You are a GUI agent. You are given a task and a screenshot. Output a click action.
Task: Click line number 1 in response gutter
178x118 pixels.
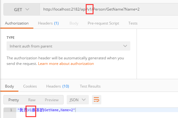pos(11,110)
